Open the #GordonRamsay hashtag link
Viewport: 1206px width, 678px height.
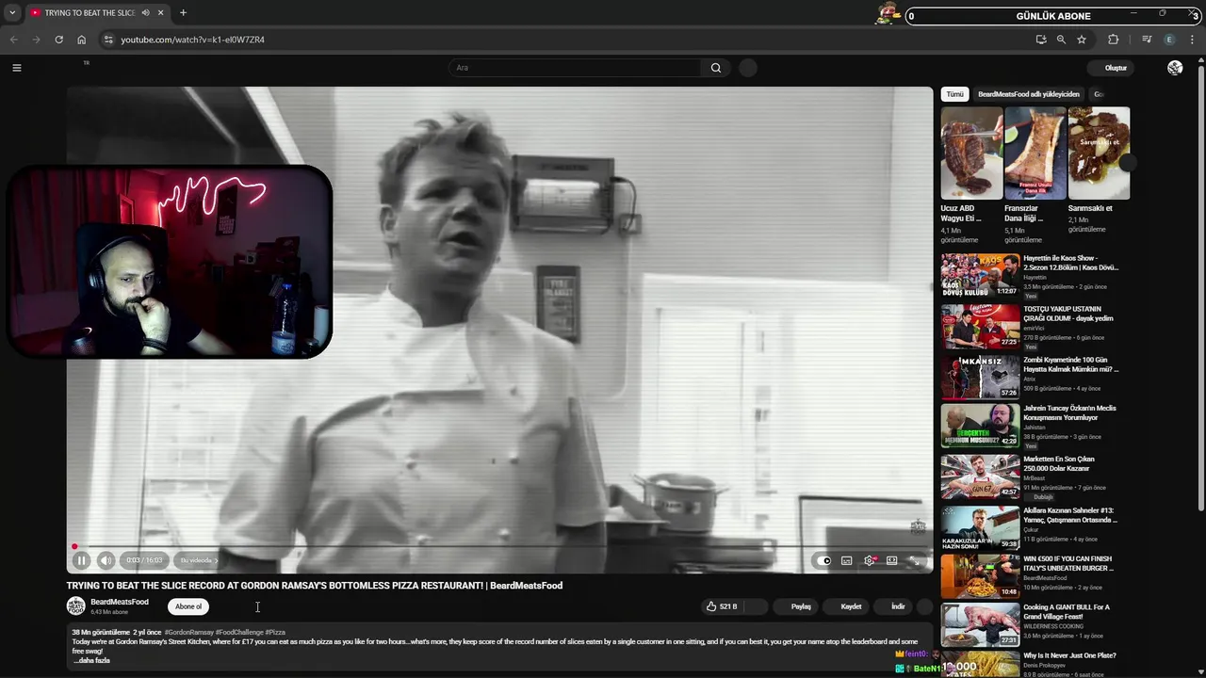click(188, 633)
